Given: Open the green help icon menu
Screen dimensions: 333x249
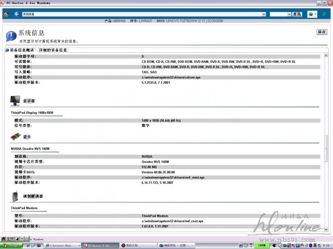Looking at the screenshot, I should (311, 14).
